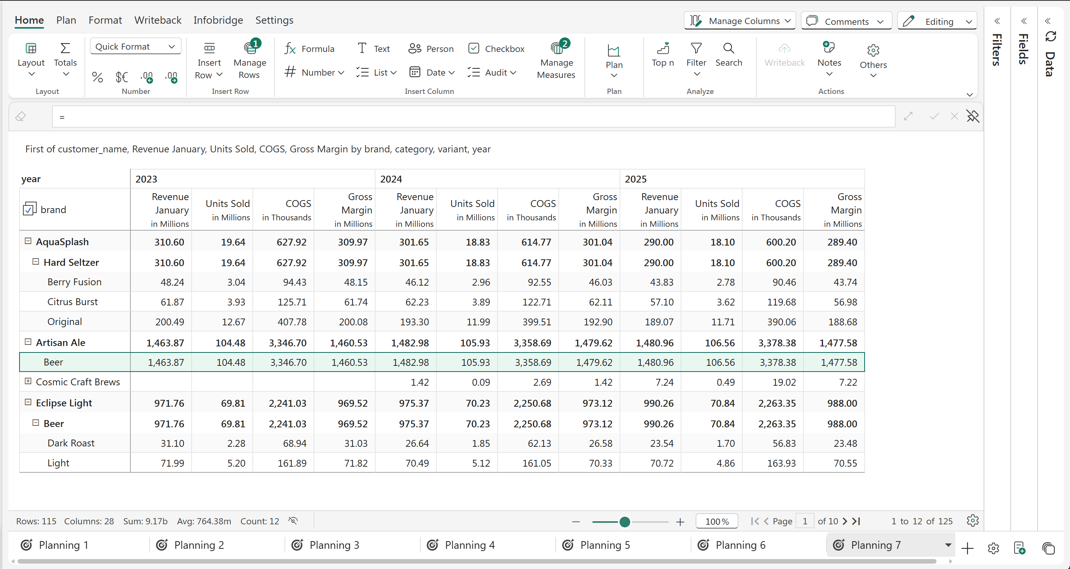Image resolution: width=1070 pixels, height=569 pixels.
Task: Open the Quick Format dropdown
Action: pyautogui.click(x=135, y=47)
